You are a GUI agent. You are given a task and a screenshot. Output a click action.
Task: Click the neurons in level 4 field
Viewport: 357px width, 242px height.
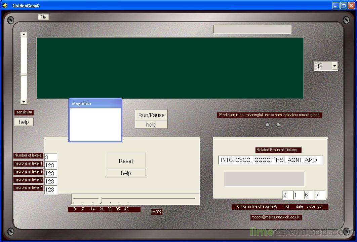tap(51, 189)
